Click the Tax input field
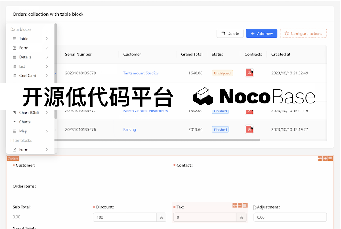 (205, 217)
